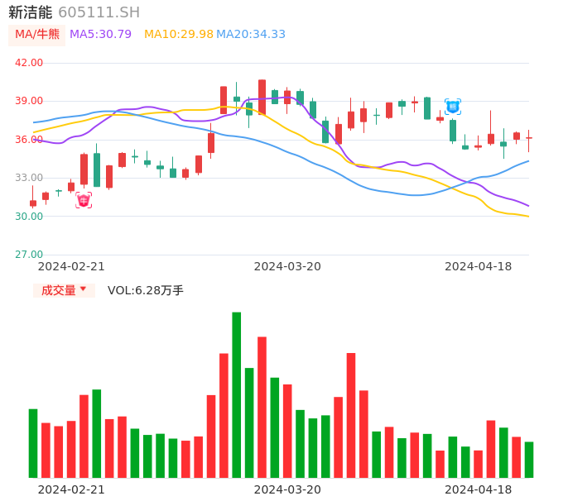568x501 pixels.
Task: Click the 30.00 price axis label
Action: pos(29,217)
